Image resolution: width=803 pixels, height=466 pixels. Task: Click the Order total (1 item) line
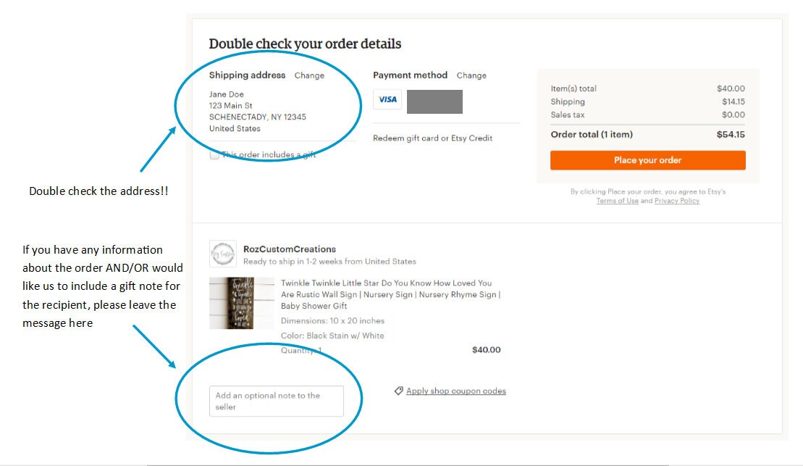tap(648, 135)
